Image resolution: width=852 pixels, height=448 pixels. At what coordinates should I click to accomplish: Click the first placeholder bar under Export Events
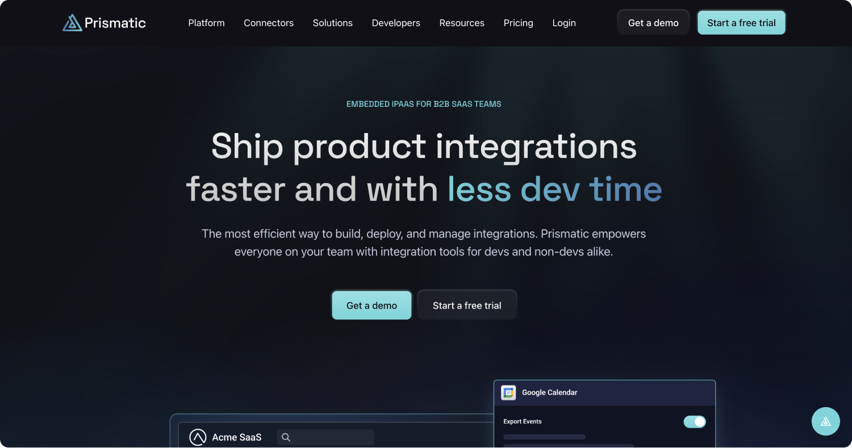point(544,437)
